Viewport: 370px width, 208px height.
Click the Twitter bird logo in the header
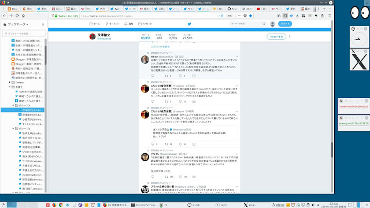coord(189,24)
